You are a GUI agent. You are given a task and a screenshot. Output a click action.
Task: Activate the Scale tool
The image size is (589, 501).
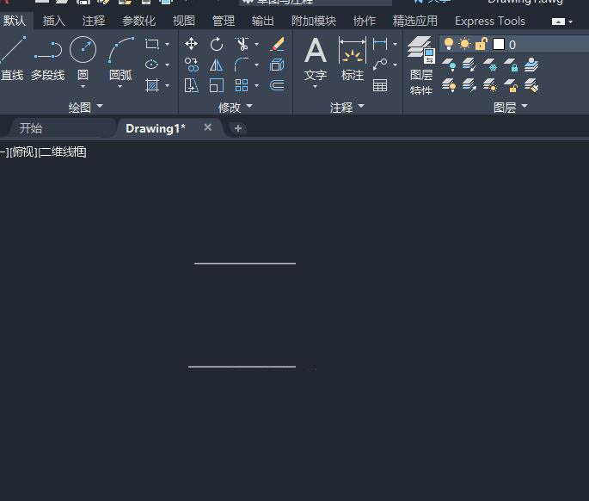tap(217, 85)
